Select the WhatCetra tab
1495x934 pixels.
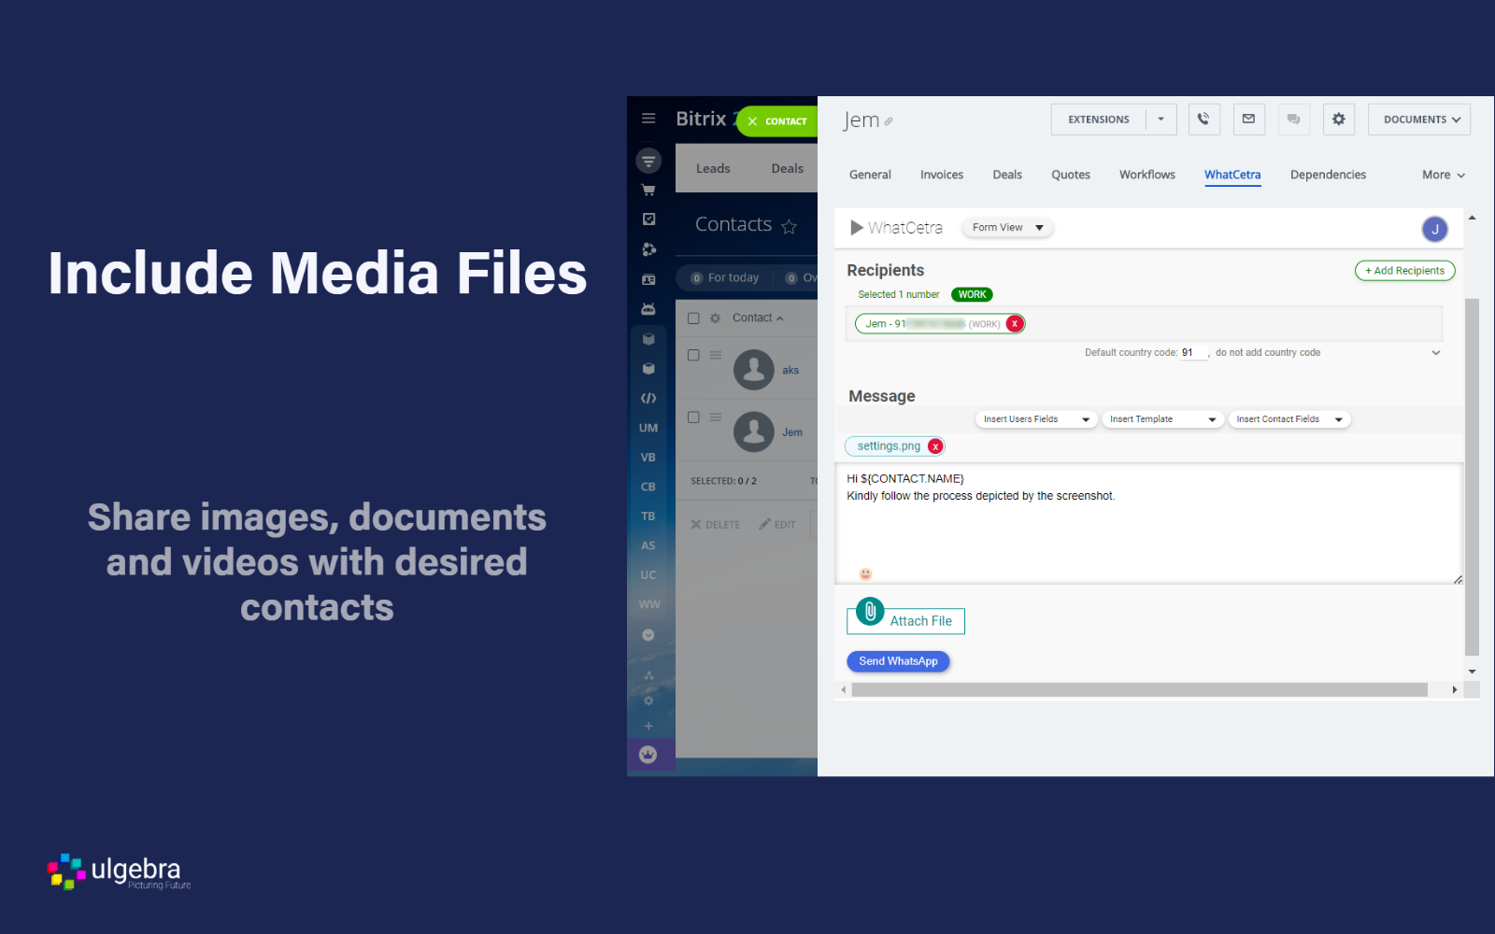pos(1232,175)
